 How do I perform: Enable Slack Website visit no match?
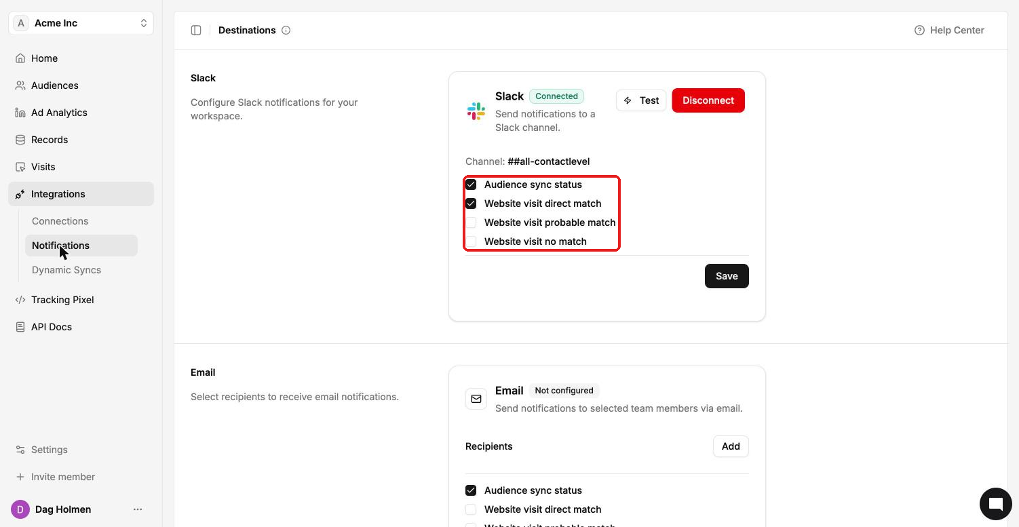(x=471, y=241)
